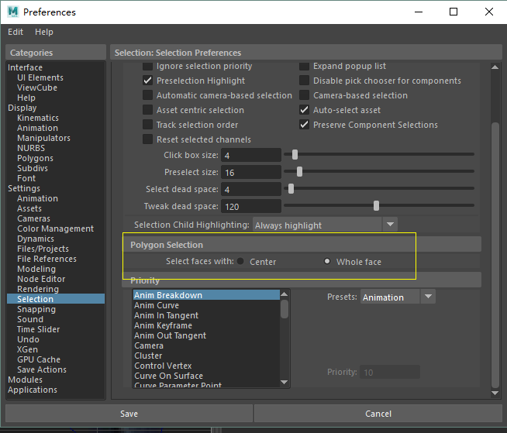This screenshot has height=433, width=507.
Task: Toggle Disable pick chooser for components
Action: (x=304, y=81)
